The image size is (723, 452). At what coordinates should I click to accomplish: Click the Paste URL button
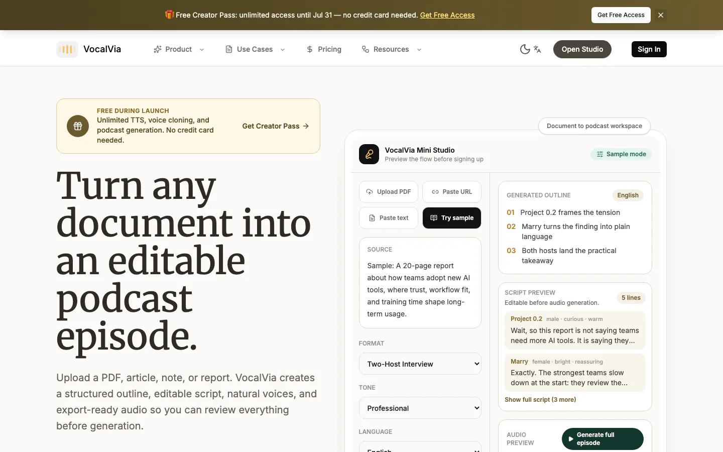(452, 192)
